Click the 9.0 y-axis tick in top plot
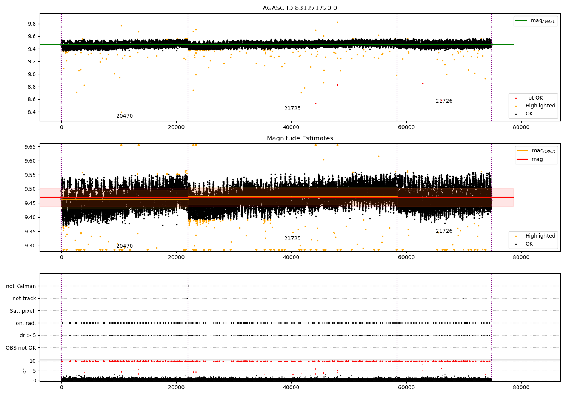The height and width of the screenshot is (396, 566). pos(32,74)
